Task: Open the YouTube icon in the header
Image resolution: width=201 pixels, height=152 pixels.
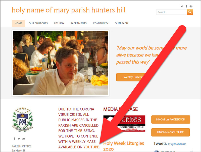Action: (191, 6)
